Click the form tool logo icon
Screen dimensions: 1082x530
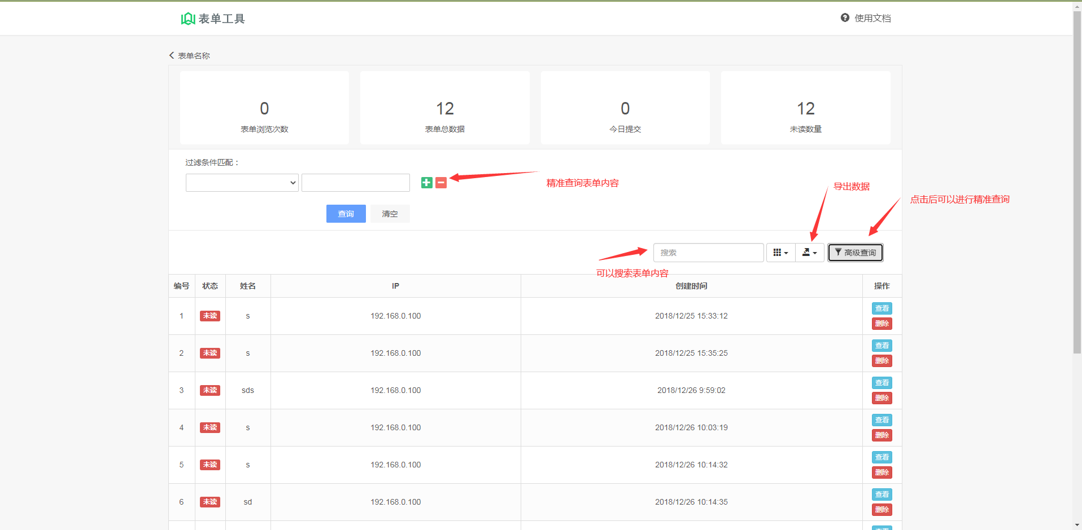(x=187, y=19)
